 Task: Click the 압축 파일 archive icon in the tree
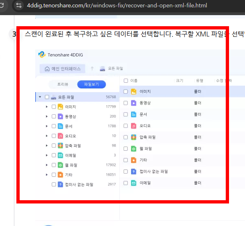[61, 146]
